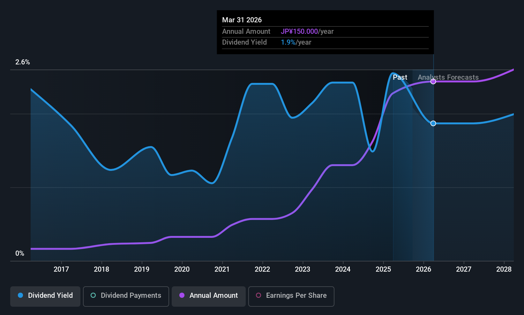Click the teal circle beside Dividend Payments
Screen dimensions: 524x315
tap(93, 296)
